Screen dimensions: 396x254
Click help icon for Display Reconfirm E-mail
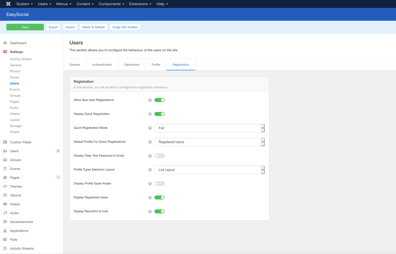click(150, 211)
